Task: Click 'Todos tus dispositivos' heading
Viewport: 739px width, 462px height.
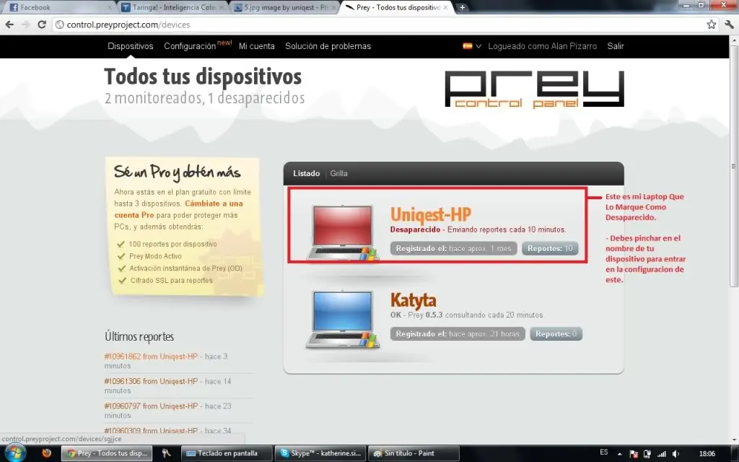Action: pos(203,77)
